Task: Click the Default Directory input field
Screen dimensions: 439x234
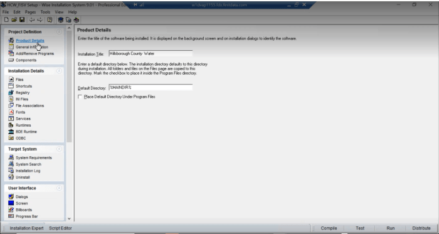Action: 151,87
